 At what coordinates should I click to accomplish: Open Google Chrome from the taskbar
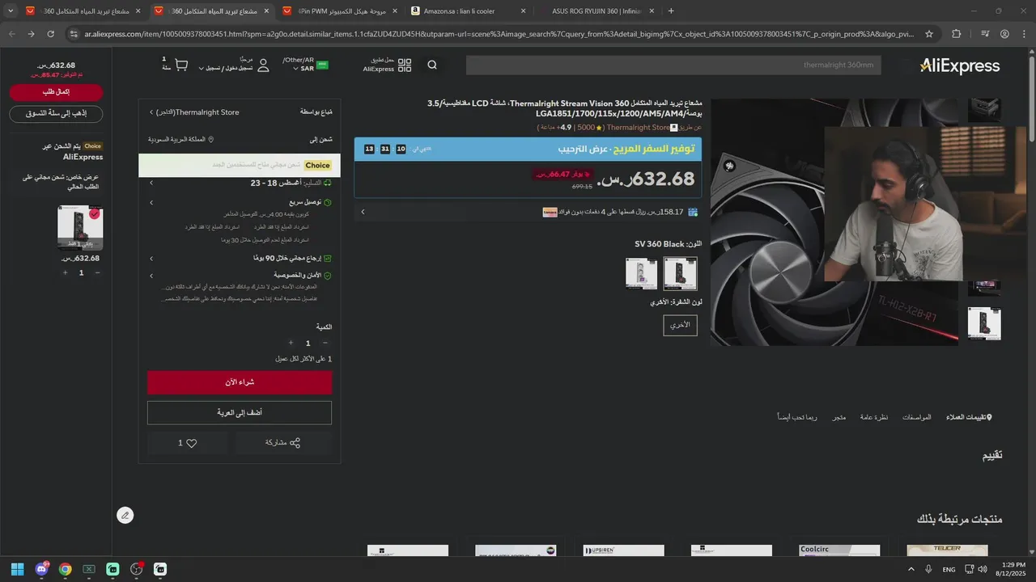point(65,569)
